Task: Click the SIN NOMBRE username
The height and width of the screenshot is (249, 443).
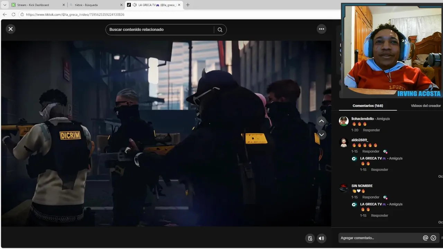Action: (x=362, y=186)
